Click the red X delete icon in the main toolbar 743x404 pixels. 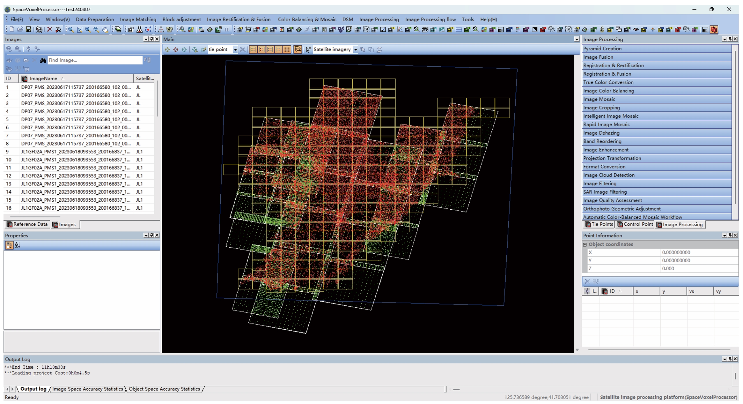(x=50, y=30)
